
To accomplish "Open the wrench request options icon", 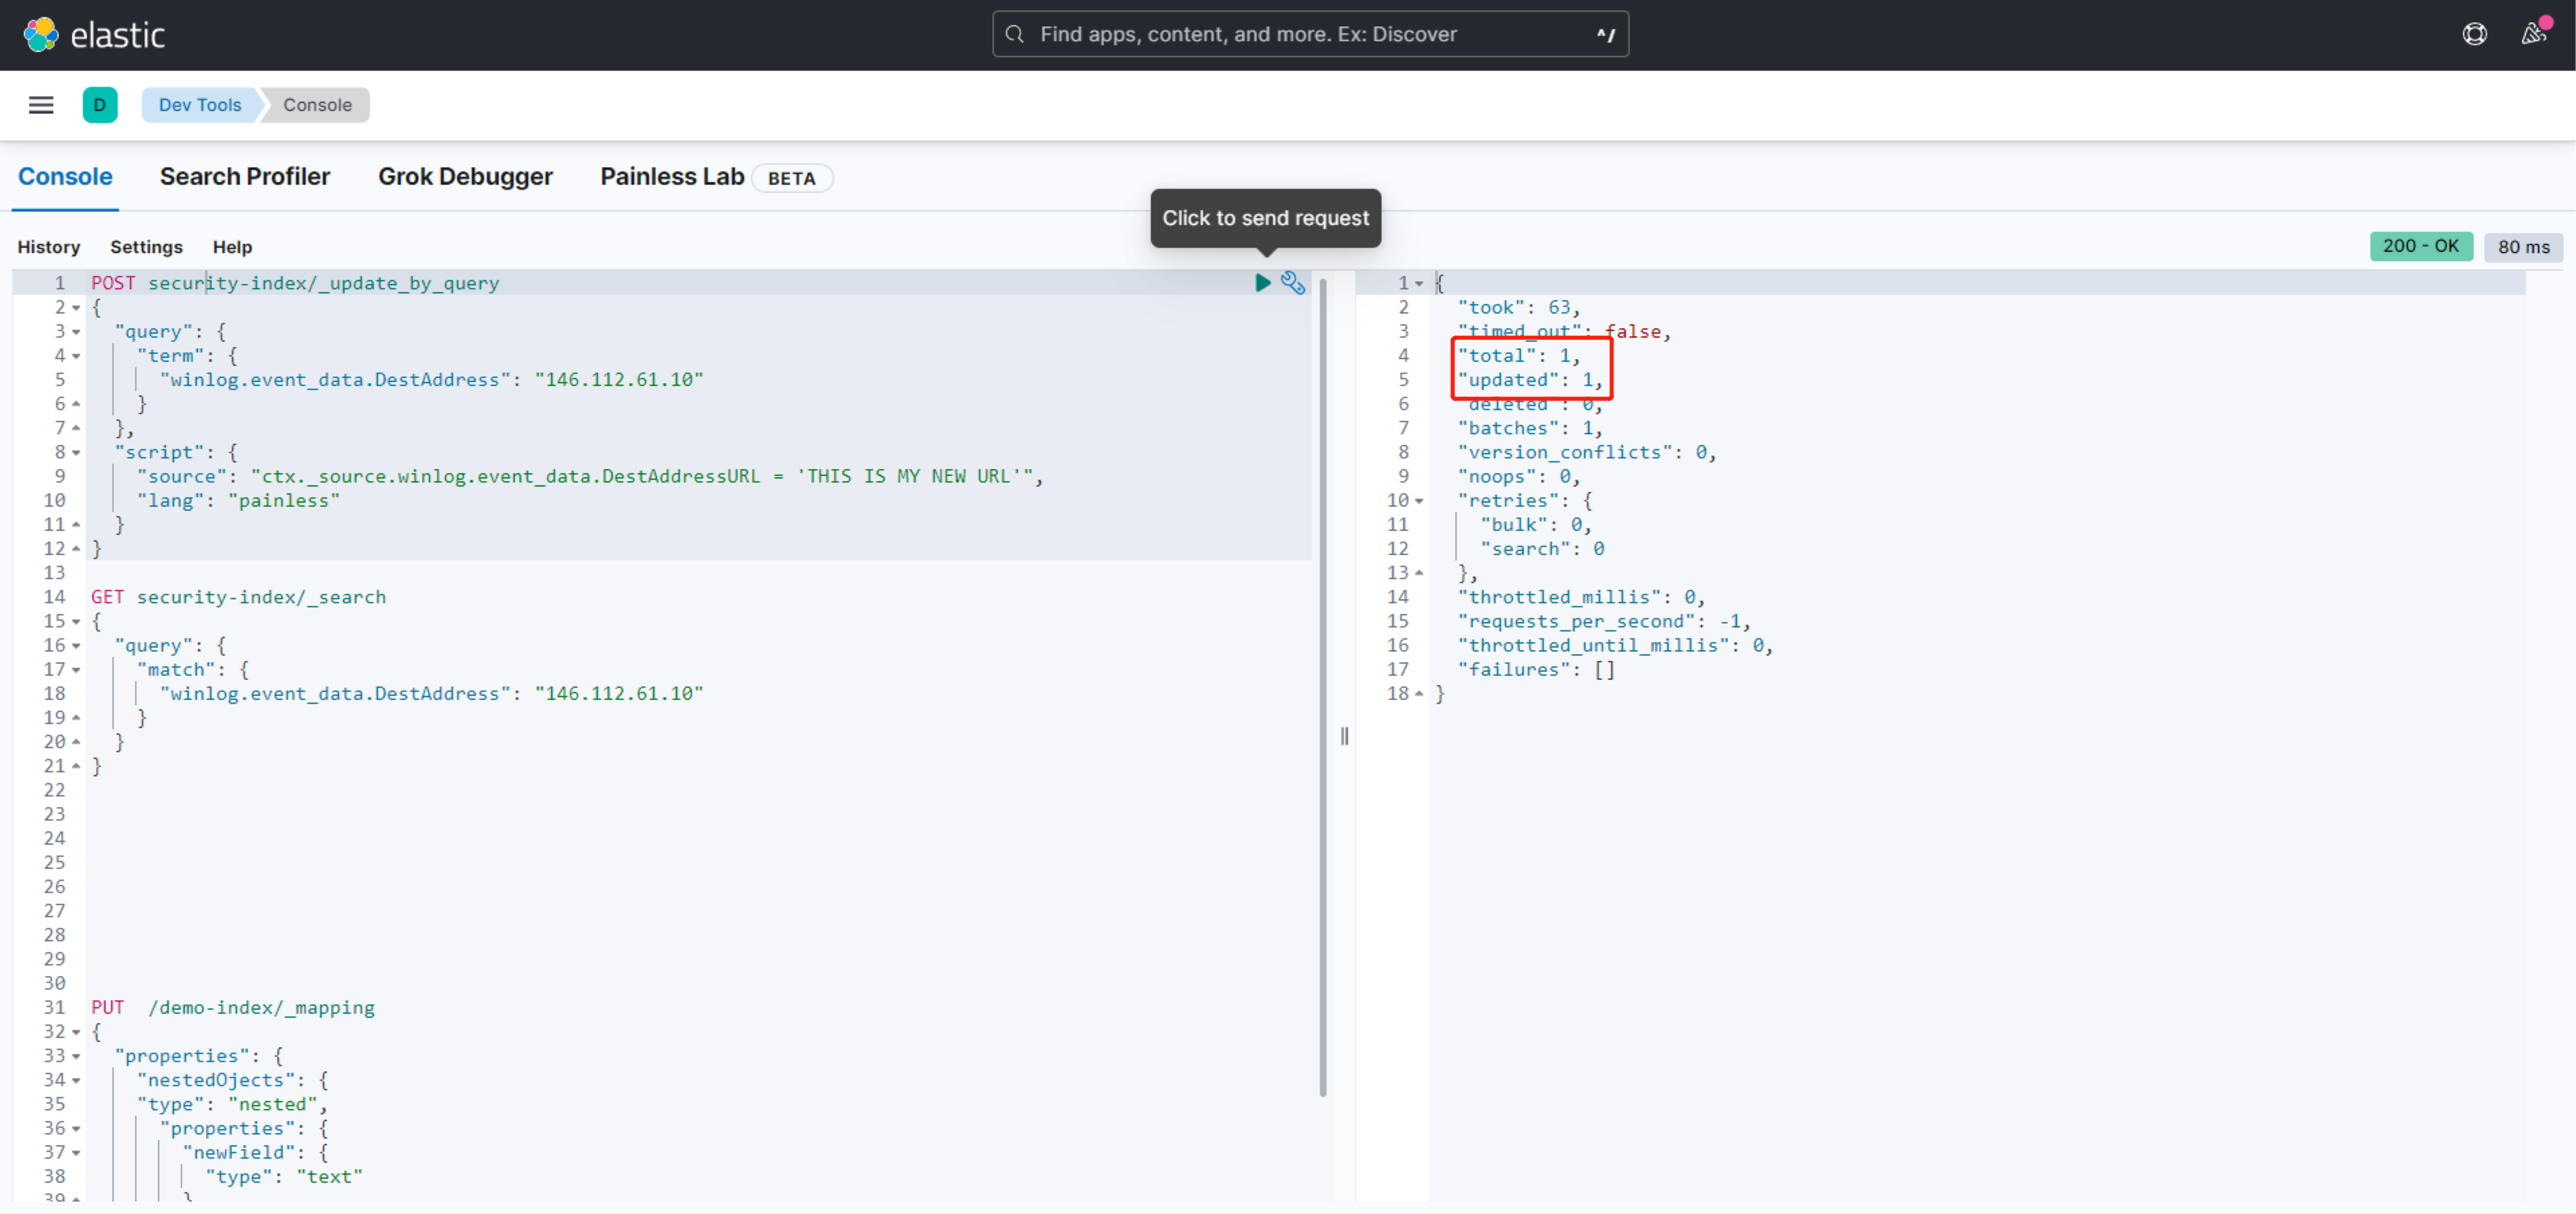I will [1293, 283].
